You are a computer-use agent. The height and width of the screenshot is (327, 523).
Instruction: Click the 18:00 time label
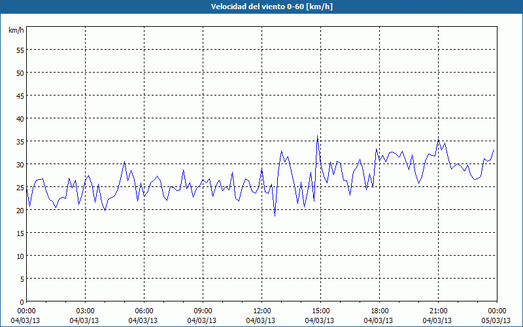380,311
